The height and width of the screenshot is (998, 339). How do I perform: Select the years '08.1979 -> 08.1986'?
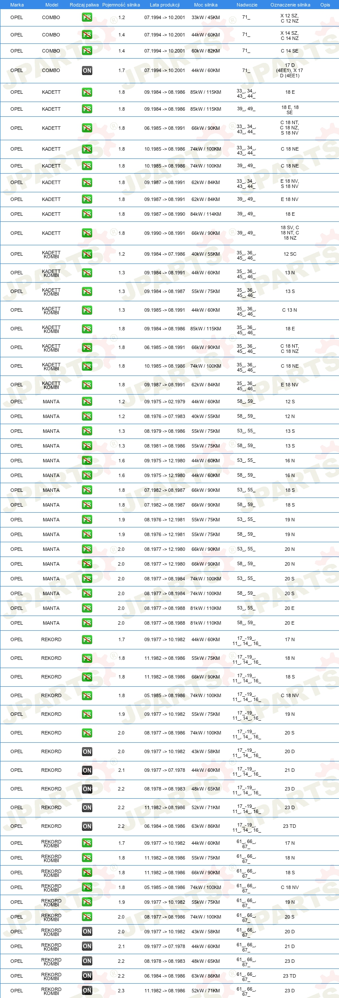(x=165, y=431)
